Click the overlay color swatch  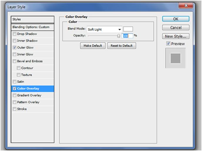[x=128, y=29]
